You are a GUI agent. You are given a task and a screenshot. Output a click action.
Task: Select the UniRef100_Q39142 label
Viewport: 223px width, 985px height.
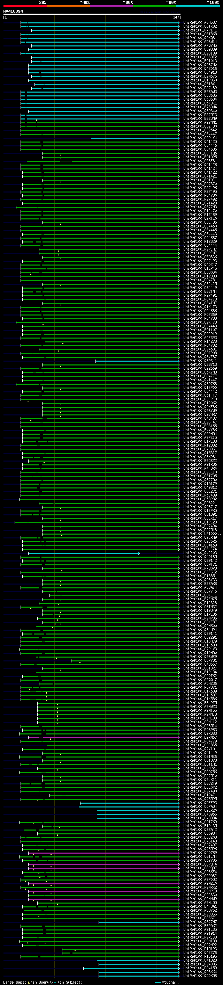point(200,560)
